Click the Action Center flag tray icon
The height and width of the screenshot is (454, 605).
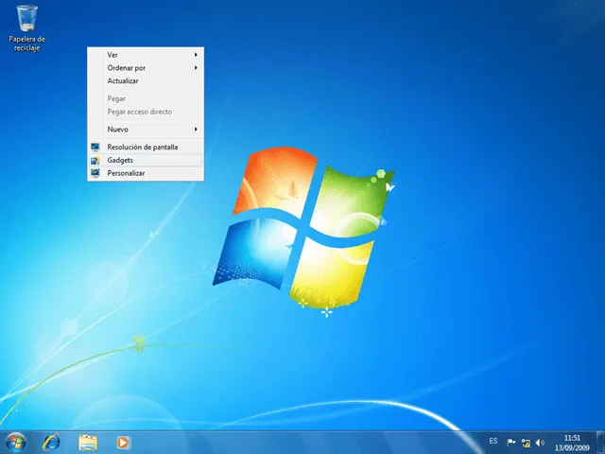[511, 443]
